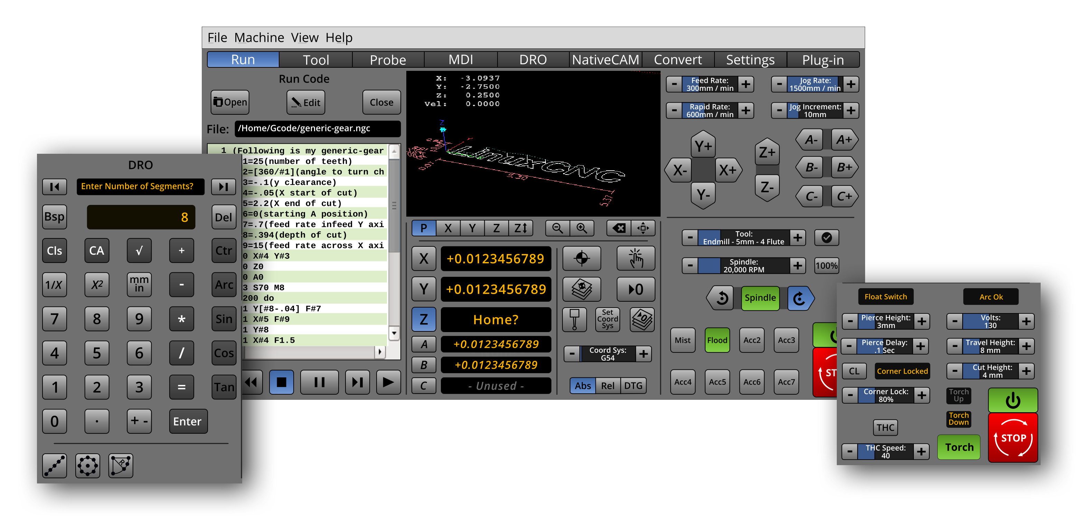The width and height of the screenshot is (1089, 518).
Task: Increase Rapid Rate with plus button
Action: point(746,110)
